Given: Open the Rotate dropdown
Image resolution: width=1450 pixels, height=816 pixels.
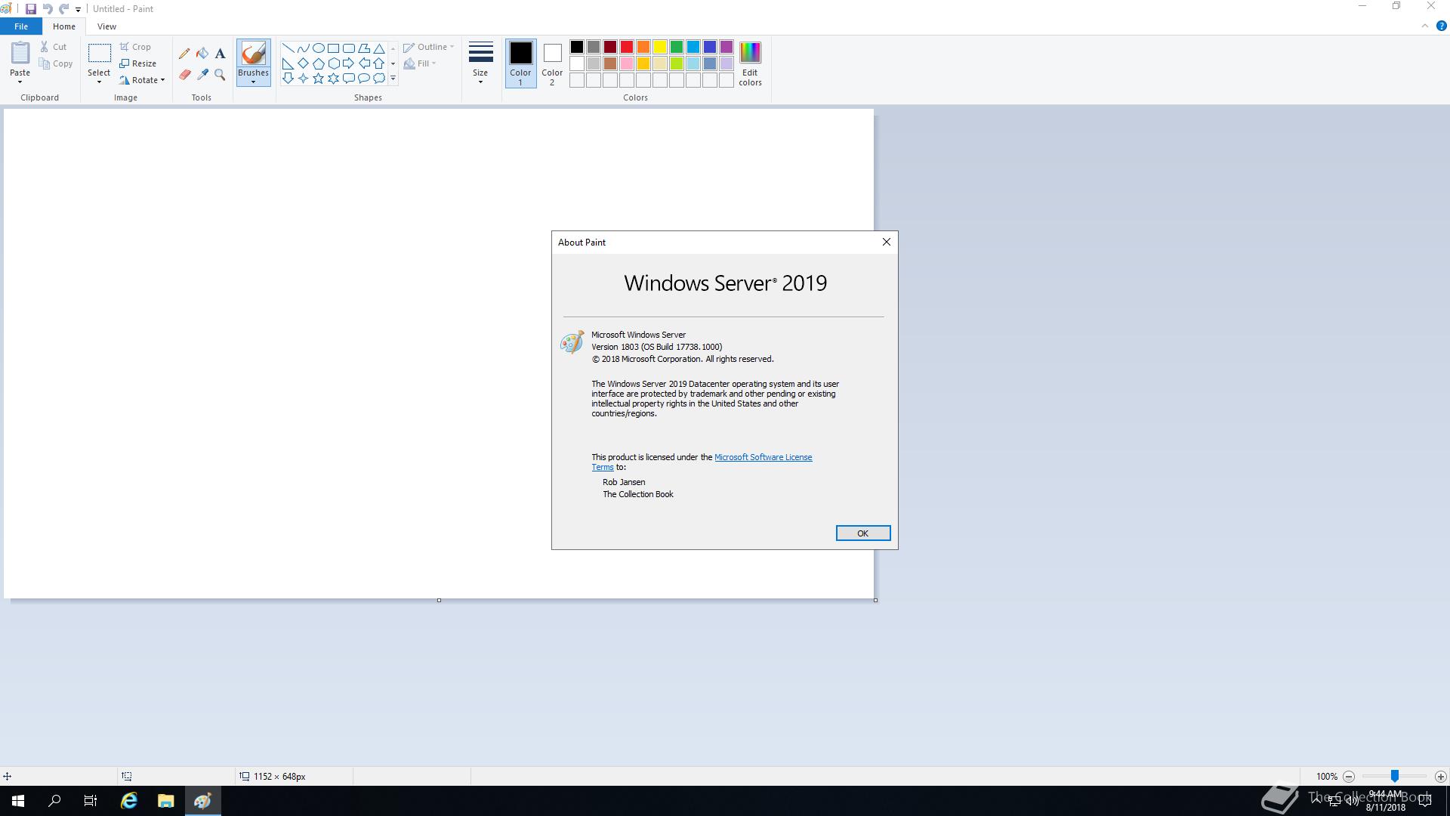Looking at the screenshot, I should click(142, 80).
